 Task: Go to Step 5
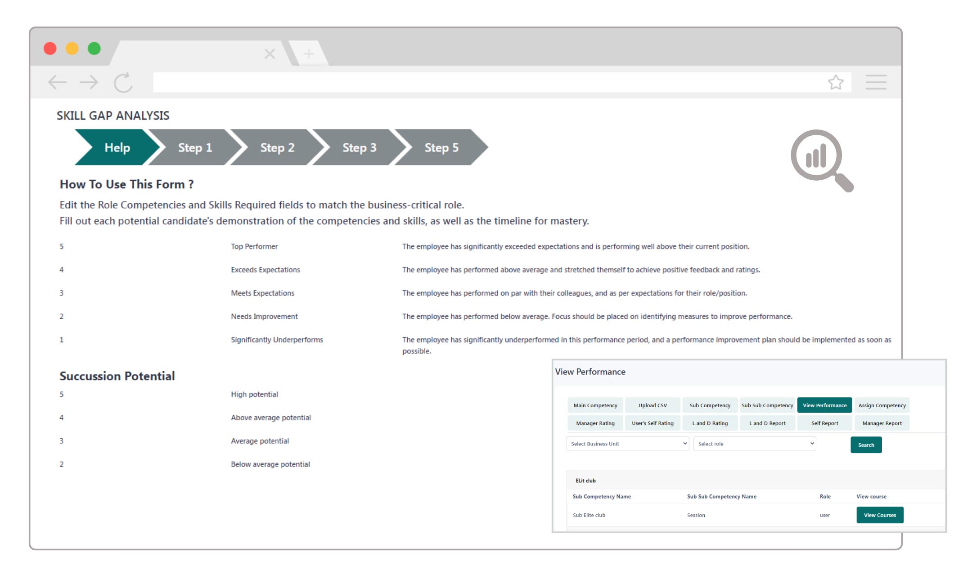point(441,147)
